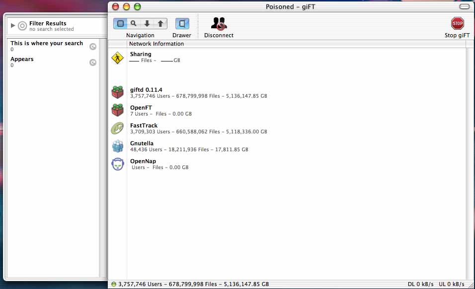The image size is (475, 289).
Task: Click the 'DL 0 kB/s' status entry
Action: pos(420,284)
